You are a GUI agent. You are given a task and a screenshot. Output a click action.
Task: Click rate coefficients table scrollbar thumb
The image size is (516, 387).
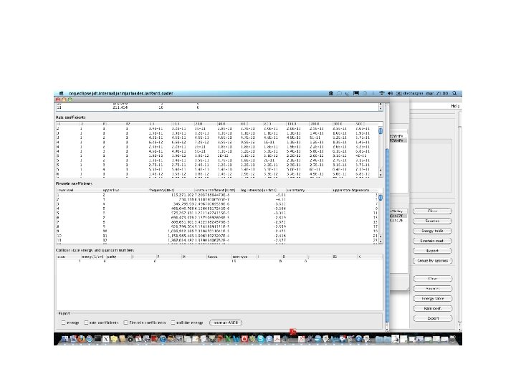pyautogui.click(x=381, y=131)
